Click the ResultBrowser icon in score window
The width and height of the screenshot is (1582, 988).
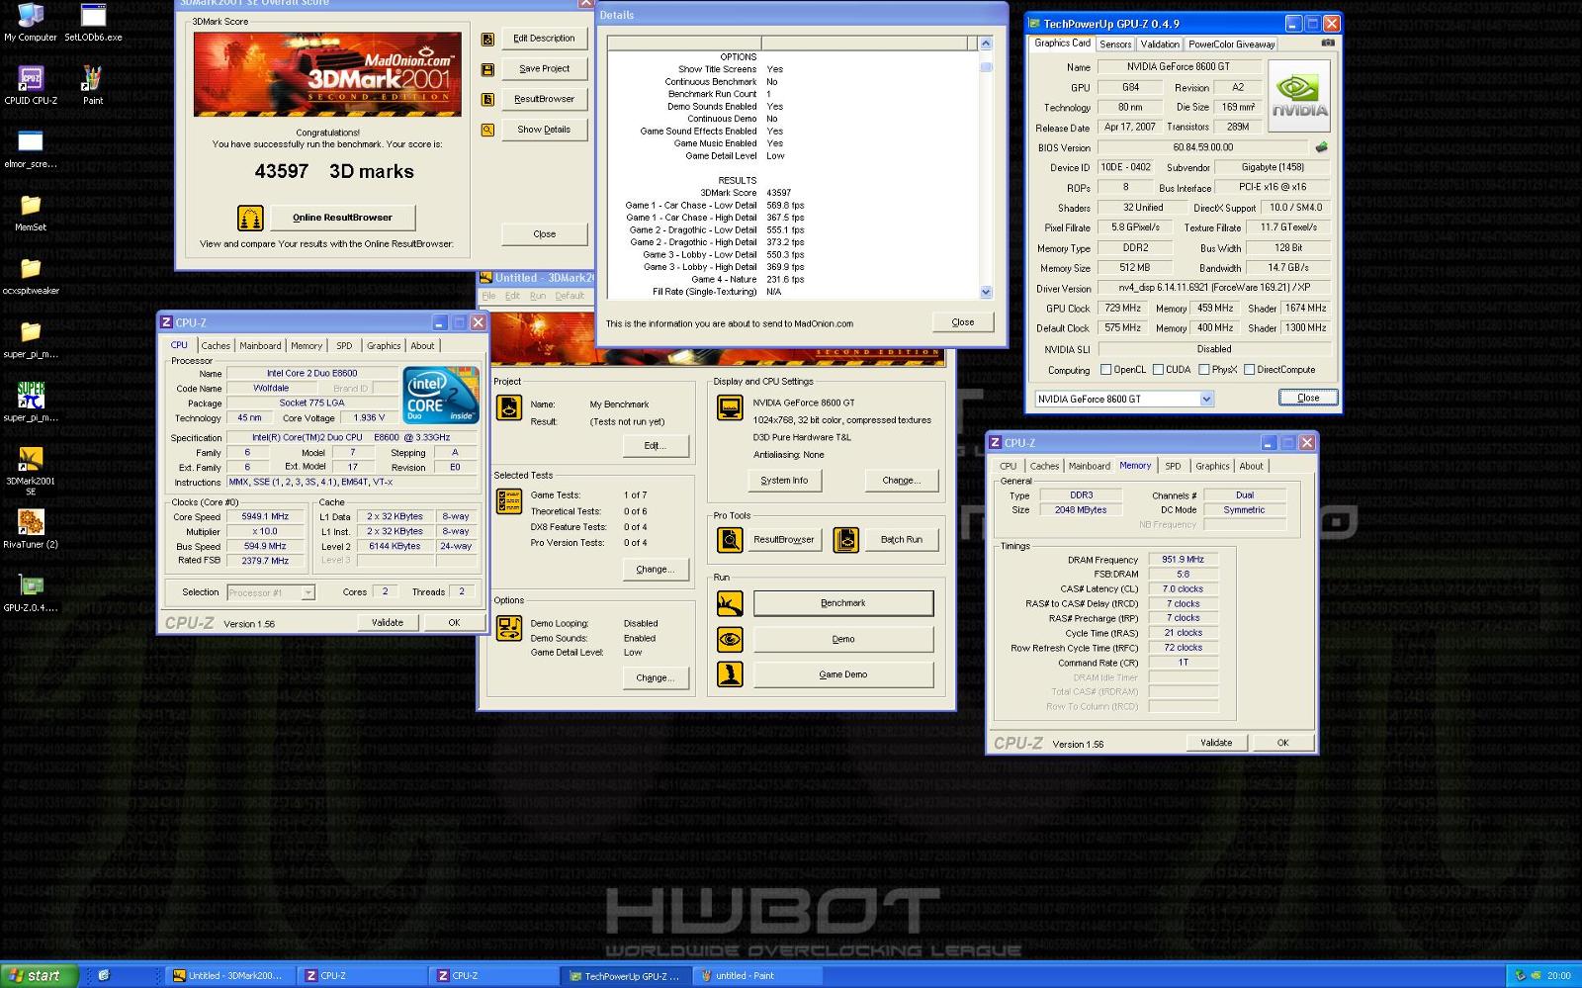pyautogui.click(x=487, y=99)
